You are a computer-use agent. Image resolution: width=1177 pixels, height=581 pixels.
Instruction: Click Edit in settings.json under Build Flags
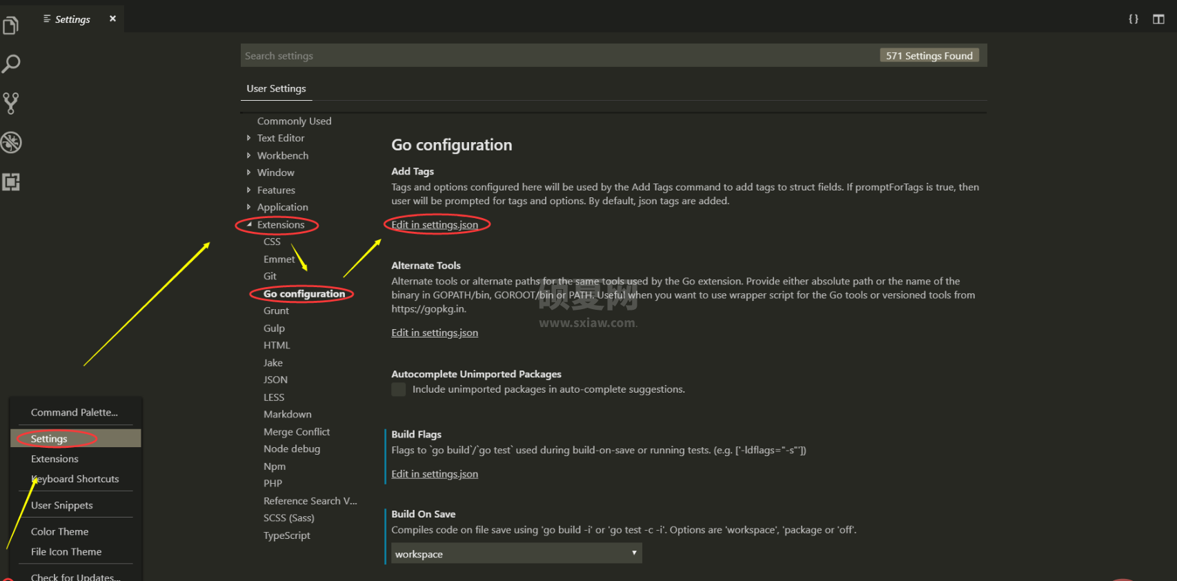(x=435, y=473)
